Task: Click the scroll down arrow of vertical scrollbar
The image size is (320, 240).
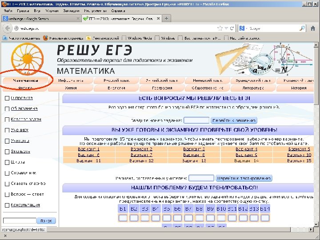Action: [316, 225]
